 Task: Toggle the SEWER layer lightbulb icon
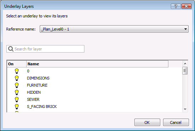(17, 99)
